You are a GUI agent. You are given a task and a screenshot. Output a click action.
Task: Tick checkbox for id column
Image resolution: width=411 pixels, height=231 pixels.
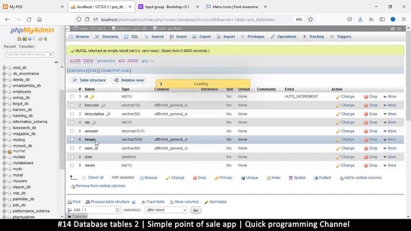[x=72, y=97]
